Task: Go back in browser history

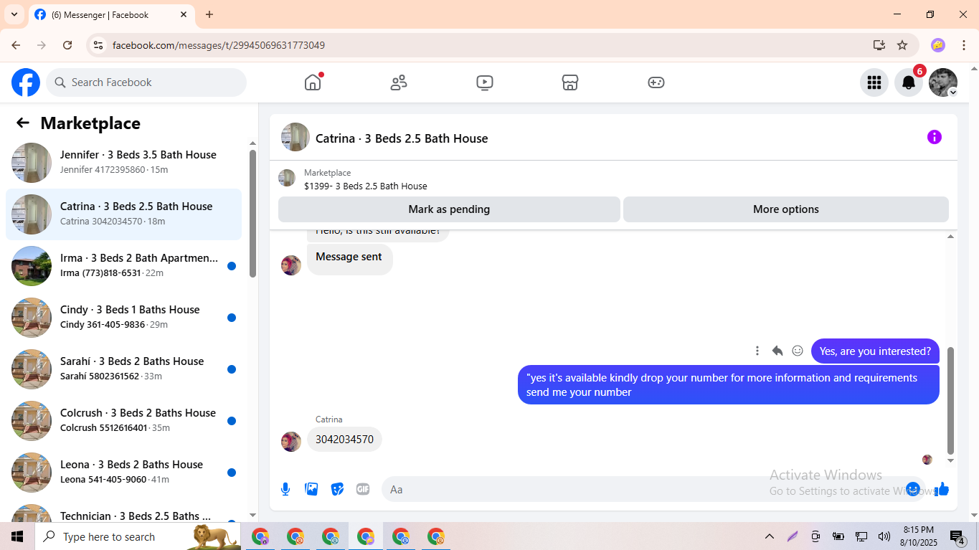Action: click(16, 45)
